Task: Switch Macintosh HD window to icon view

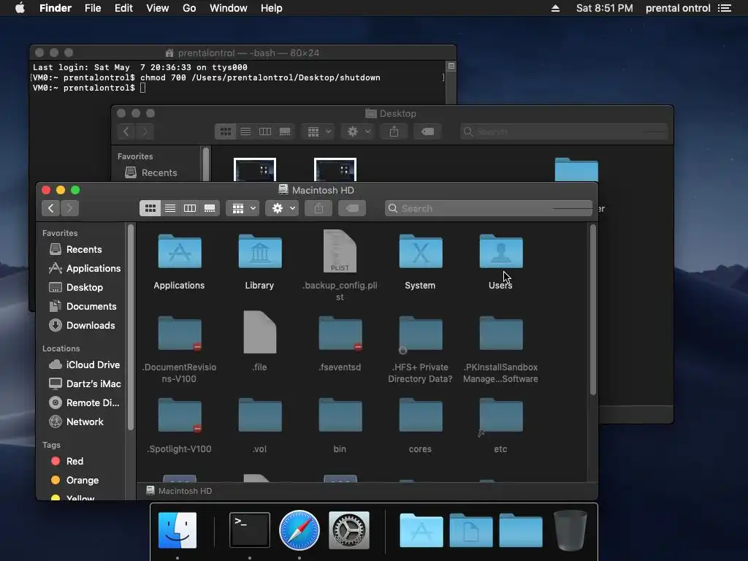Action: click(x=150, y=208)
